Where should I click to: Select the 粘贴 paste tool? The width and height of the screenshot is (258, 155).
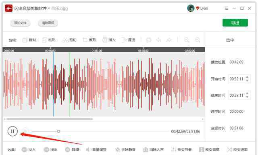[x=49, y=40]
